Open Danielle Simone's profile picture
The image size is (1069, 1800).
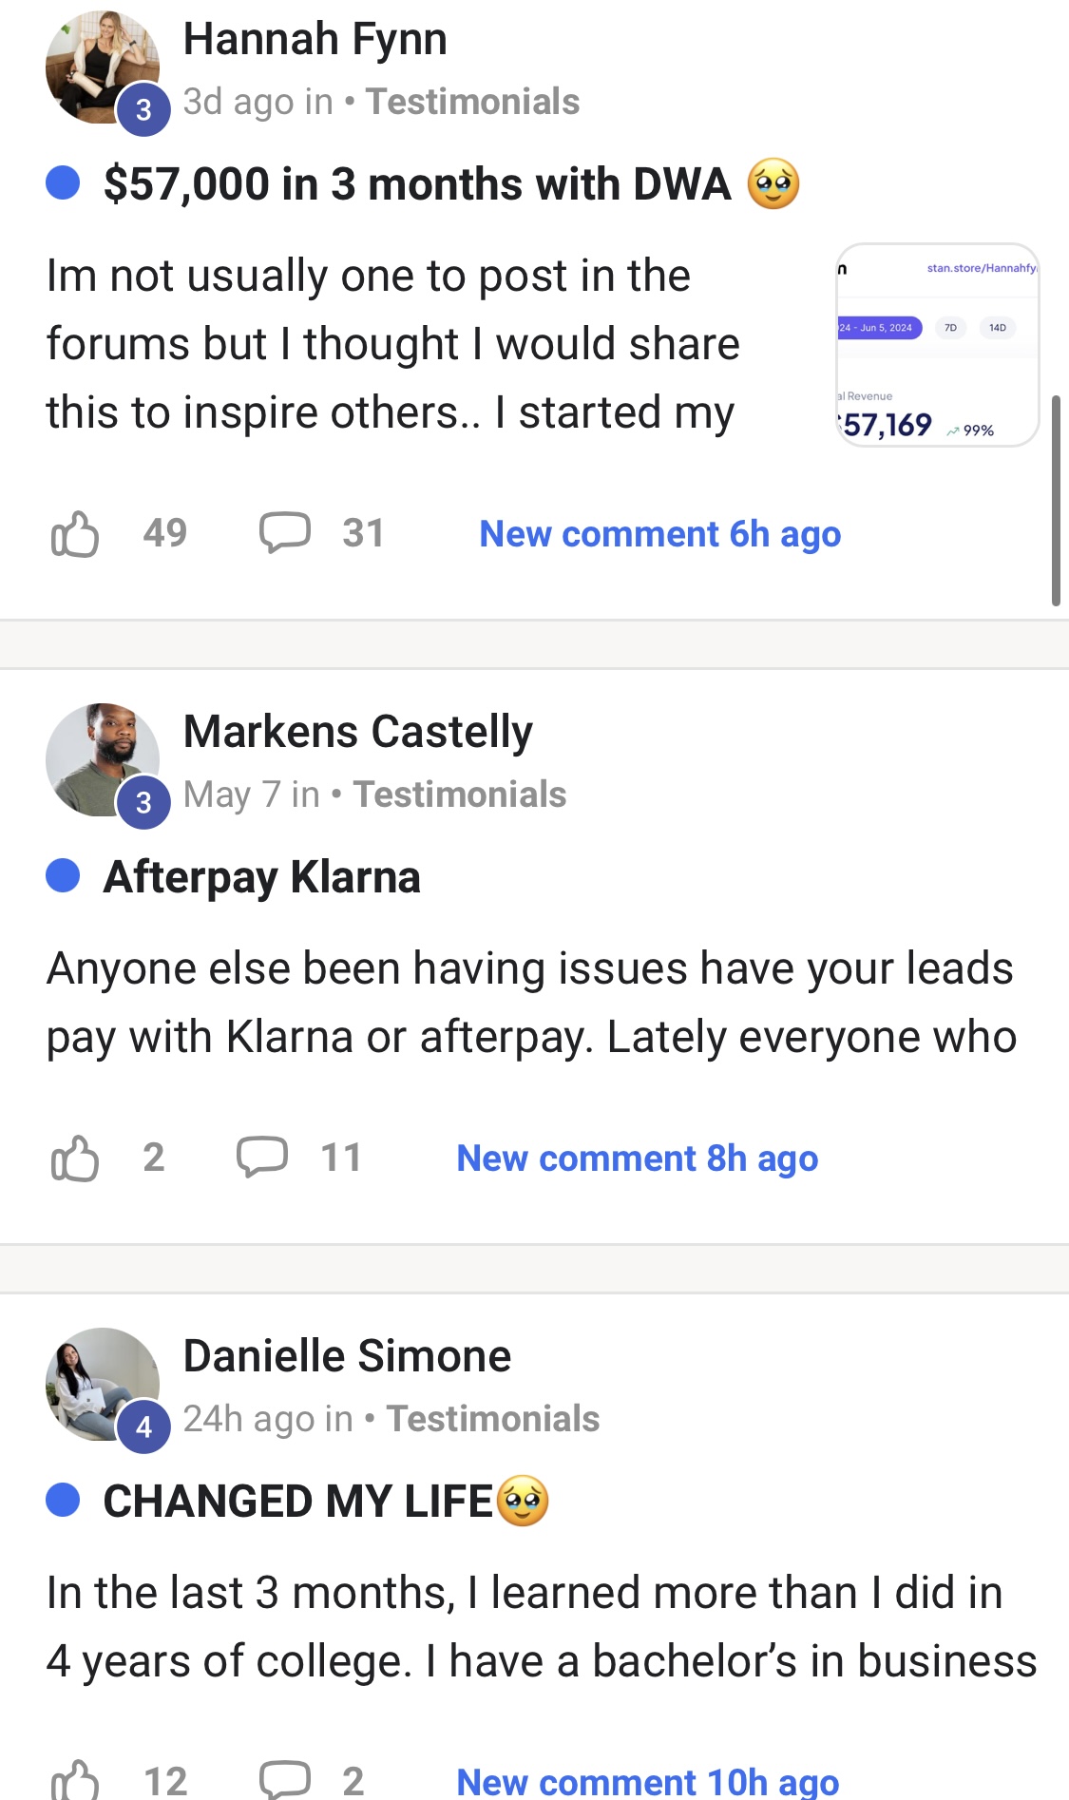coord(102,1385)
